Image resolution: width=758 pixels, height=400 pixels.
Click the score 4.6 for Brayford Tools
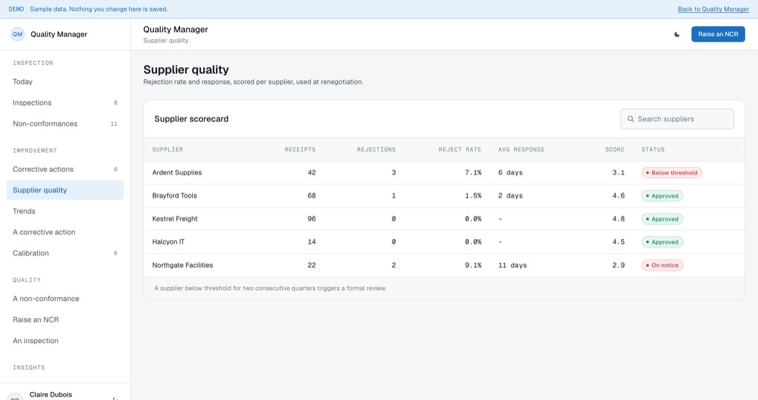[619, 196]
